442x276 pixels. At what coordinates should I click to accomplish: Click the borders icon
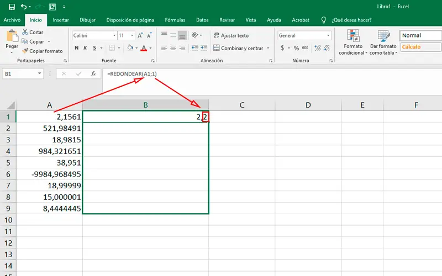click(x=112, y=48)
